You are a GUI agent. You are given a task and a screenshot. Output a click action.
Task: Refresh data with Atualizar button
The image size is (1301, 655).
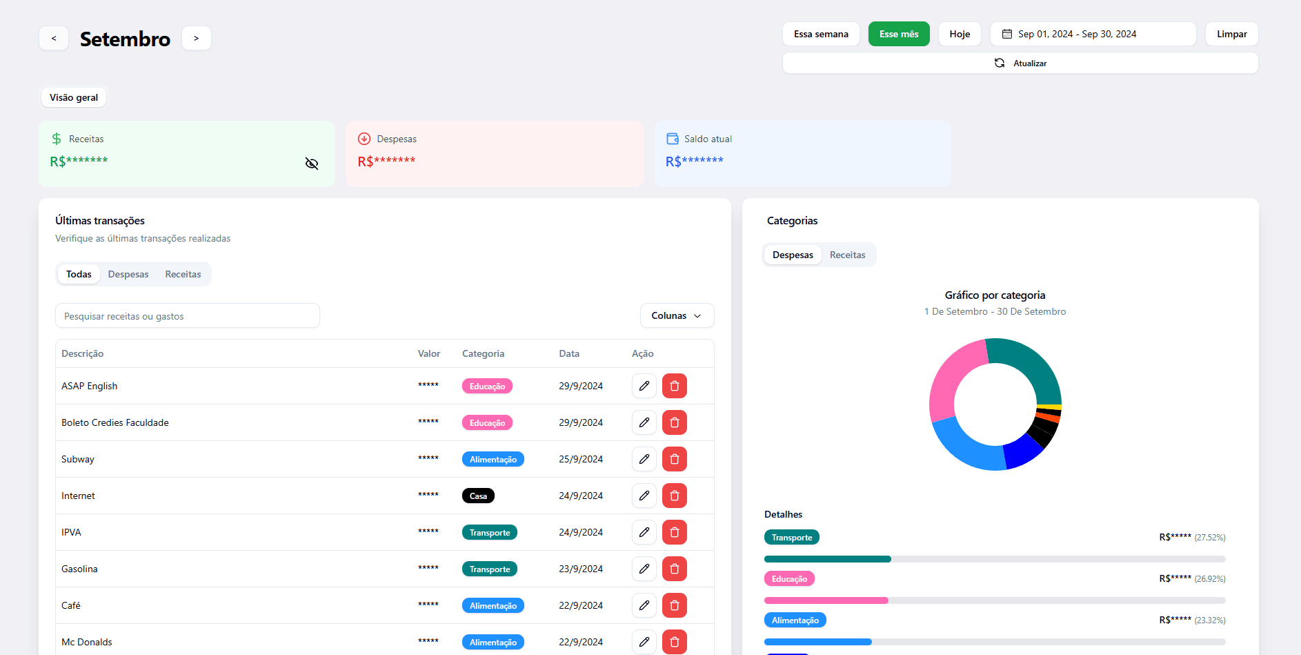pyautogui.click(x=1020, y=63)
